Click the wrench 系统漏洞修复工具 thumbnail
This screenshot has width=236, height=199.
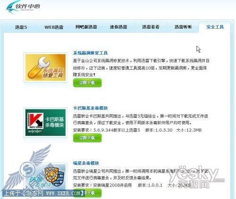coord(45,67)
